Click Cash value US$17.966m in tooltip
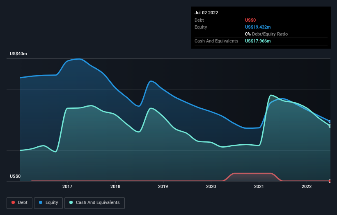This screenshot has height=215, width=337. click(258, 41)
